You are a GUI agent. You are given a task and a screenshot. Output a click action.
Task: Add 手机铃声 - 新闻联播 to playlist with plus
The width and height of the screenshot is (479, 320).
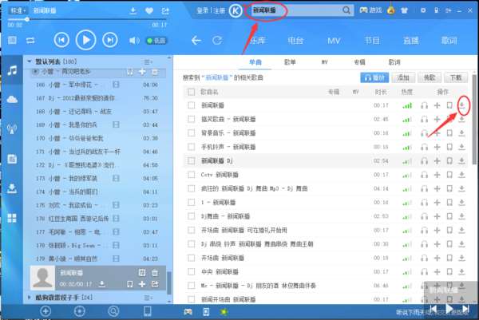pos(437,147)
